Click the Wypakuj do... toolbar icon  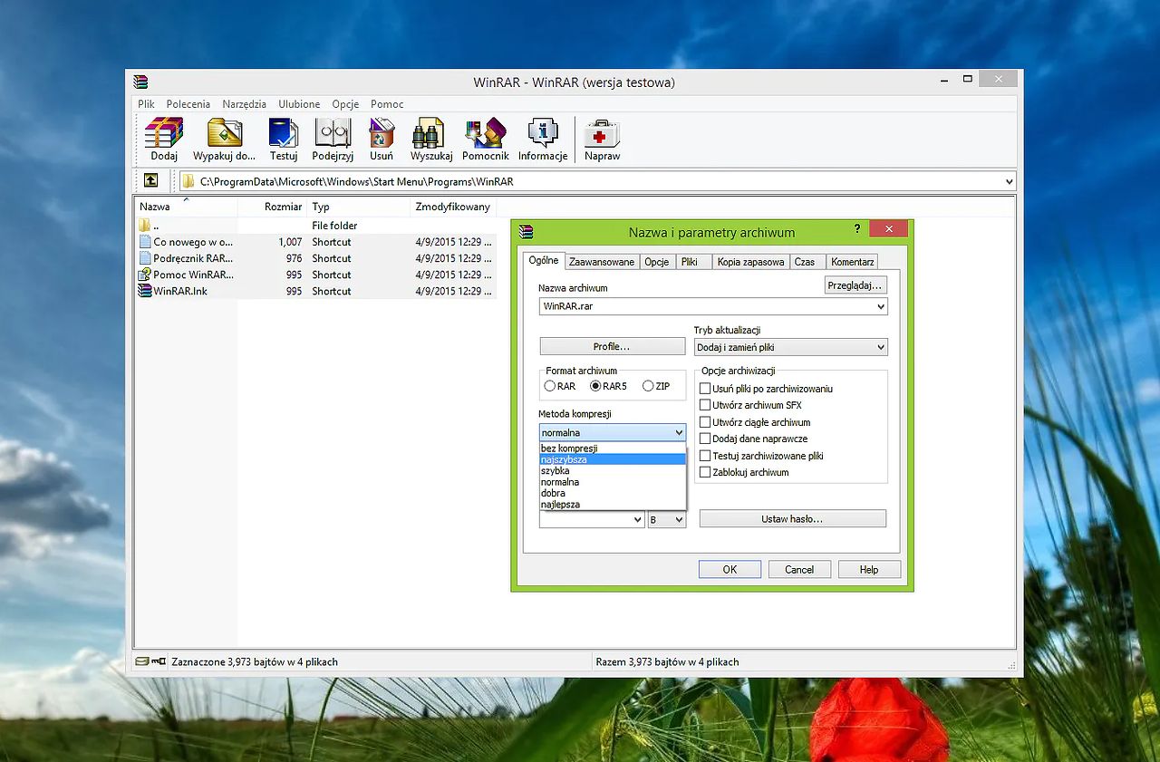(x=225, y=133)
